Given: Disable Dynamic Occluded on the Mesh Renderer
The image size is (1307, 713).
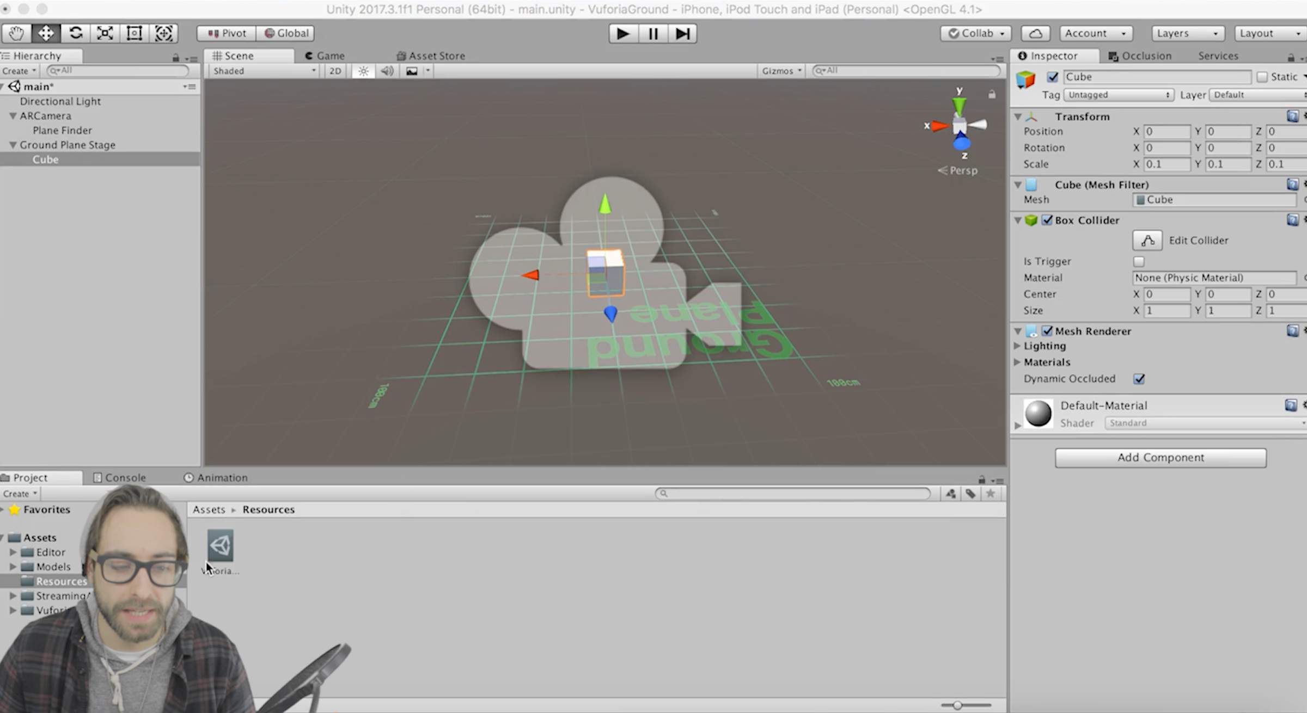Looking at the screenshot, I should (x=1139, y=379).
